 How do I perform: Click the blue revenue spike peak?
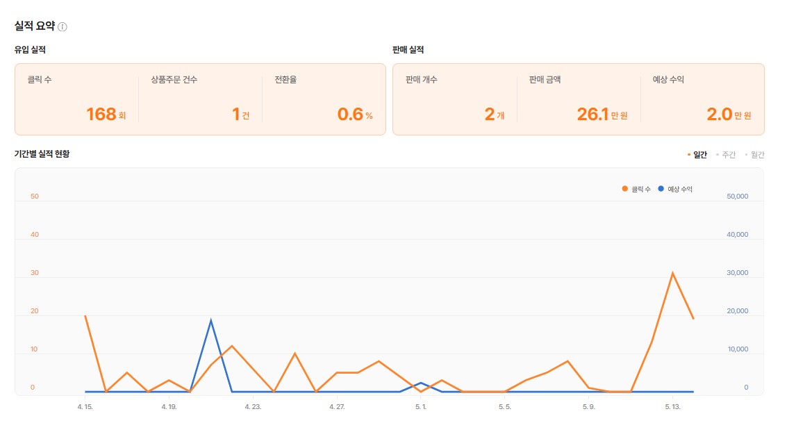point(210,319)
